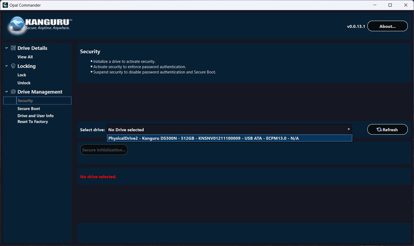
Task: Collapse the Drive Management section chevron
Action: tap(7, 92)
